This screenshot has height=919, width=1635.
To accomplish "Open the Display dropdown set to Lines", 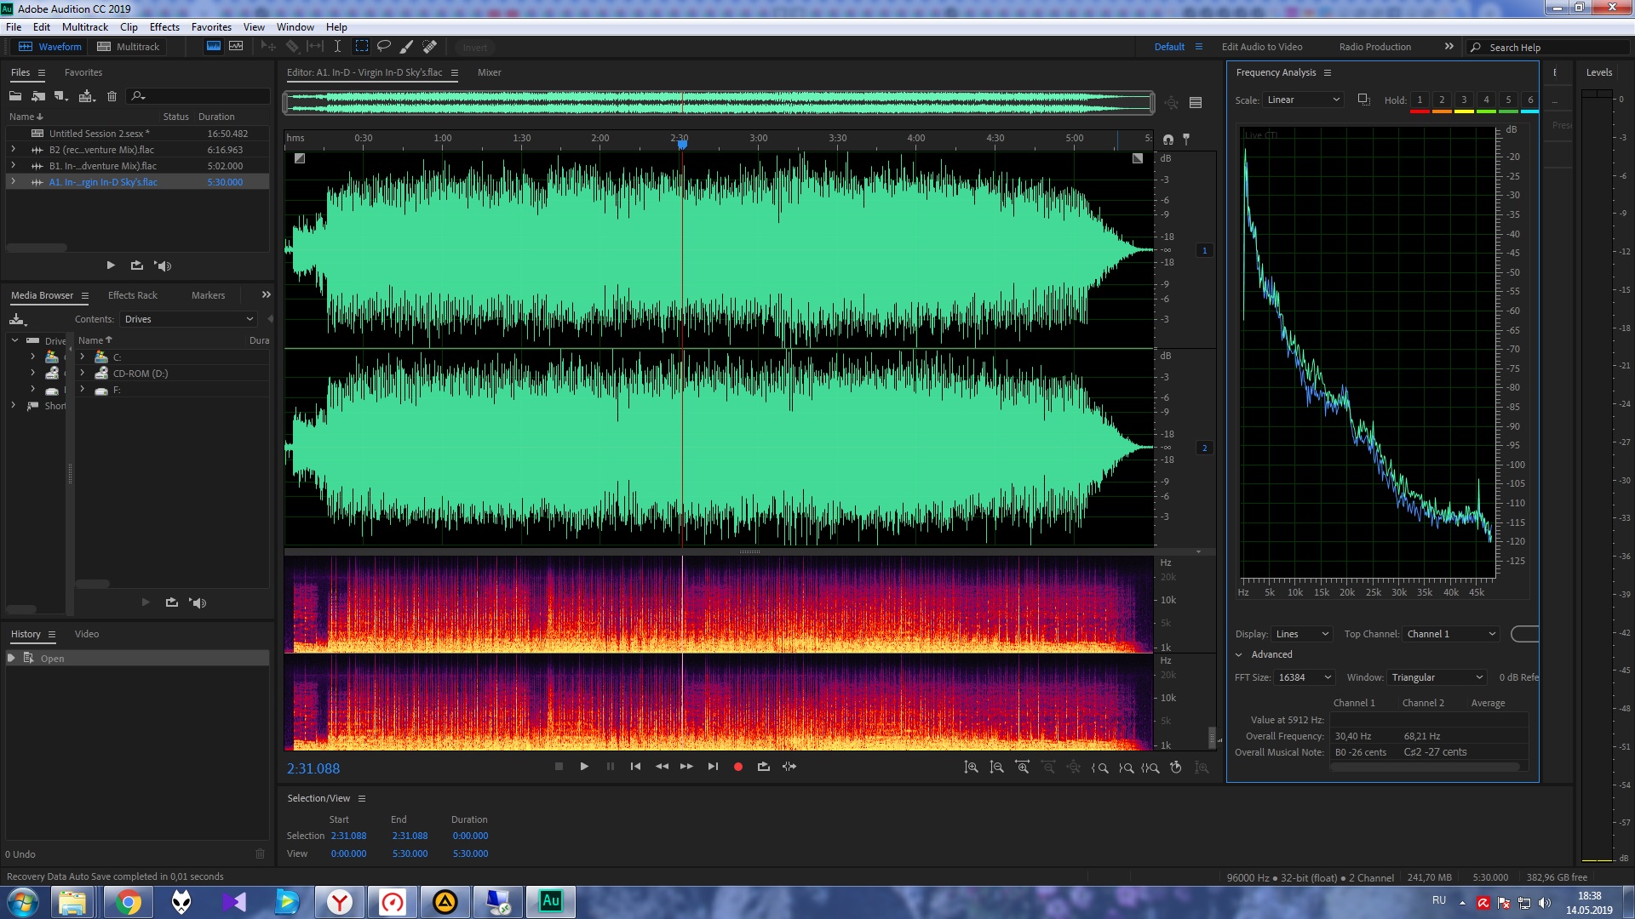I will (1301, 634).
